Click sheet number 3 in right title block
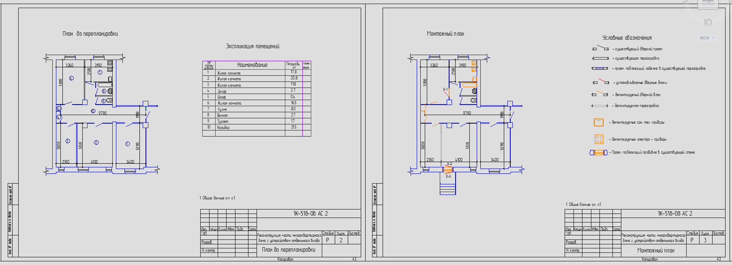This screenshot has height=265, width=732. coord(705,240)
